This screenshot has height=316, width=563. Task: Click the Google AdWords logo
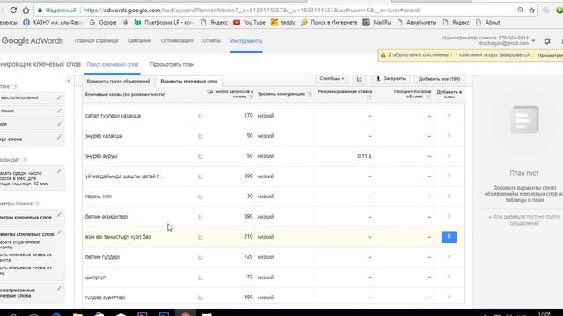pos(33,41)
